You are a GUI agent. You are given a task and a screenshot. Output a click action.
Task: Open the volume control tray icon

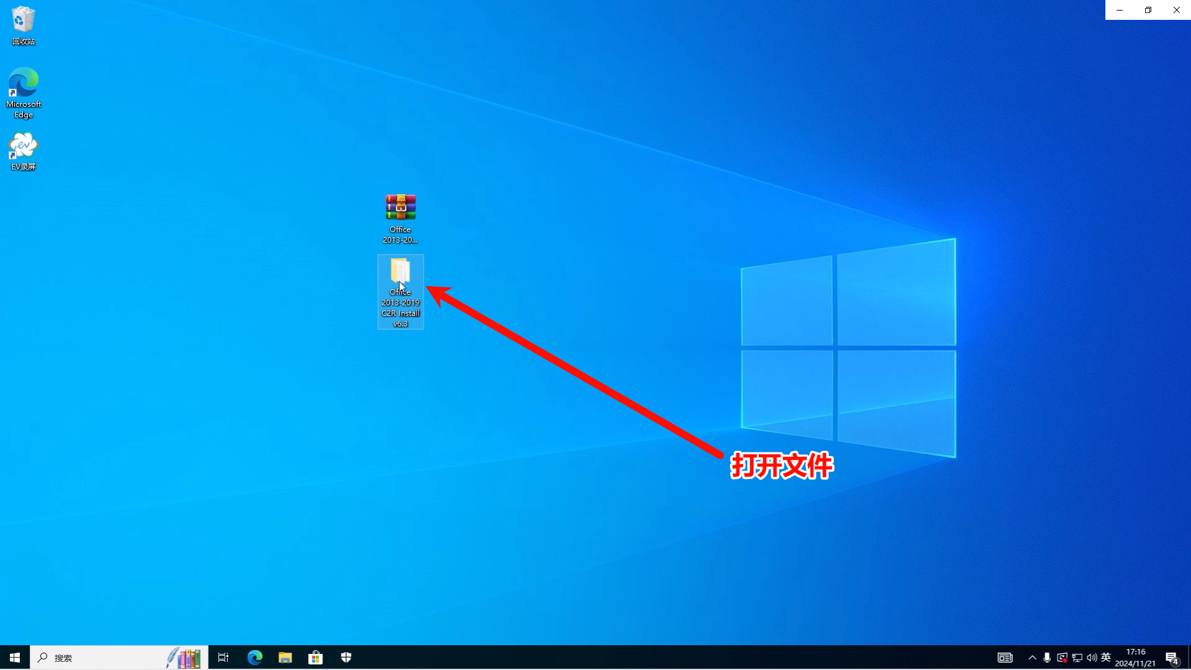pyautogui.click(x=1092, y=658)
